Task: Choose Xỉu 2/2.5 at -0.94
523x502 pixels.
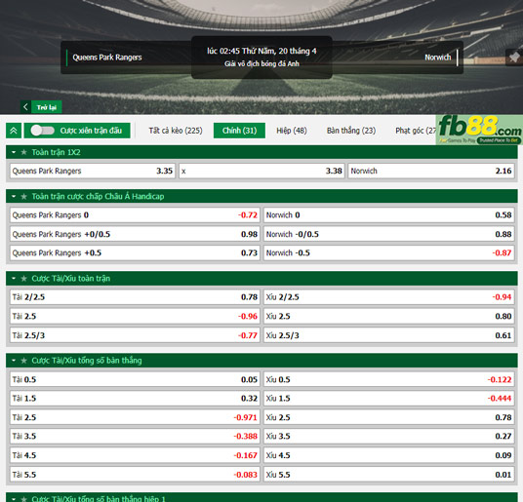Action: pos(388,297)
